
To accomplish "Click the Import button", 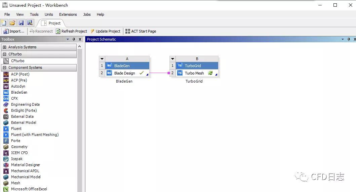I will click(14, 31).
